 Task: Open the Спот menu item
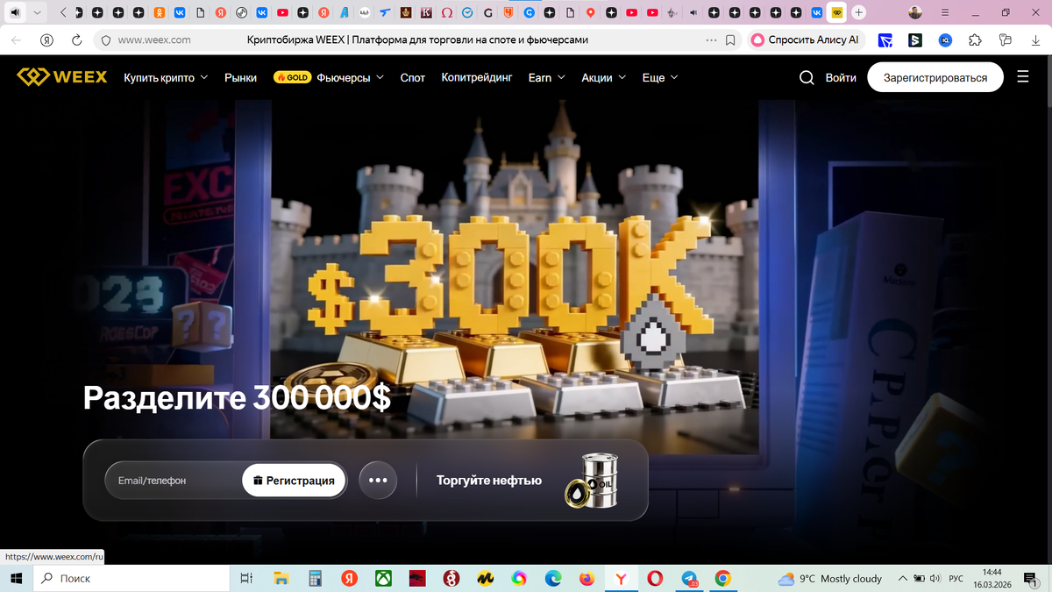click(413, 77)
